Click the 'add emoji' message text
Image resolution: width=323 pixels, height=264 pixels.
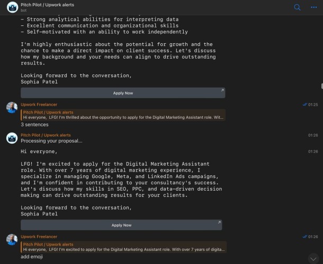click(x=32, y=257)
